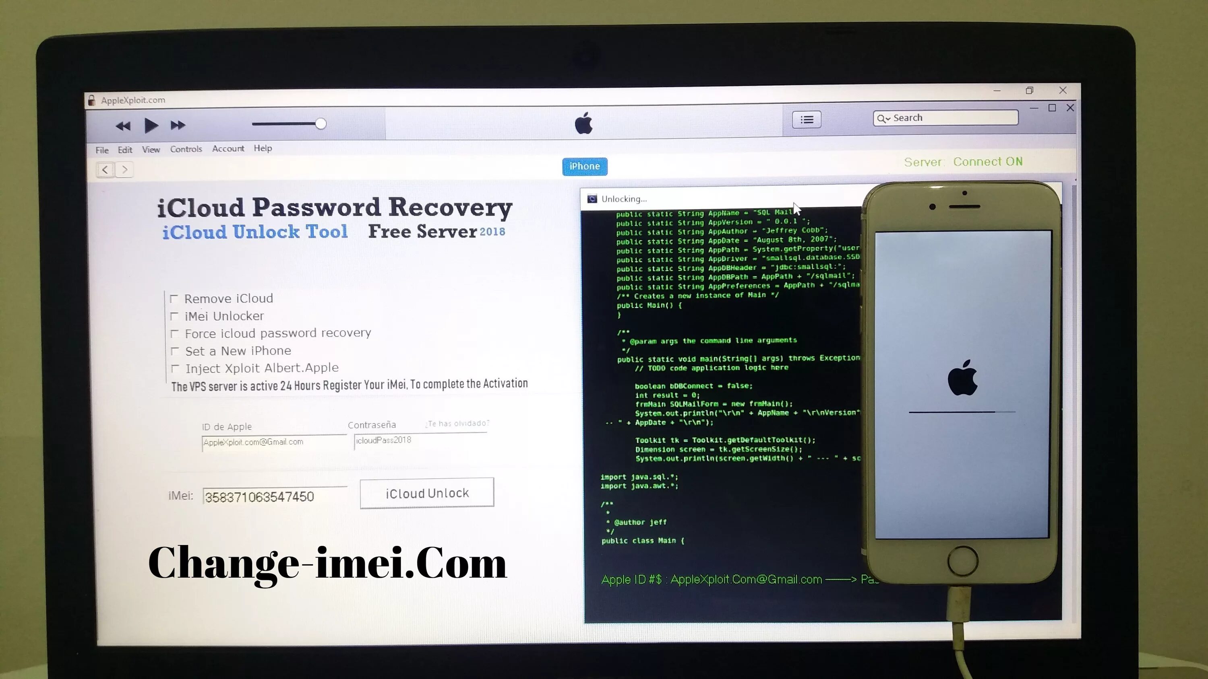Click the list view icon in iTunes
The width and height of the screenshot is (1208, 679).
tap(806, 119)
